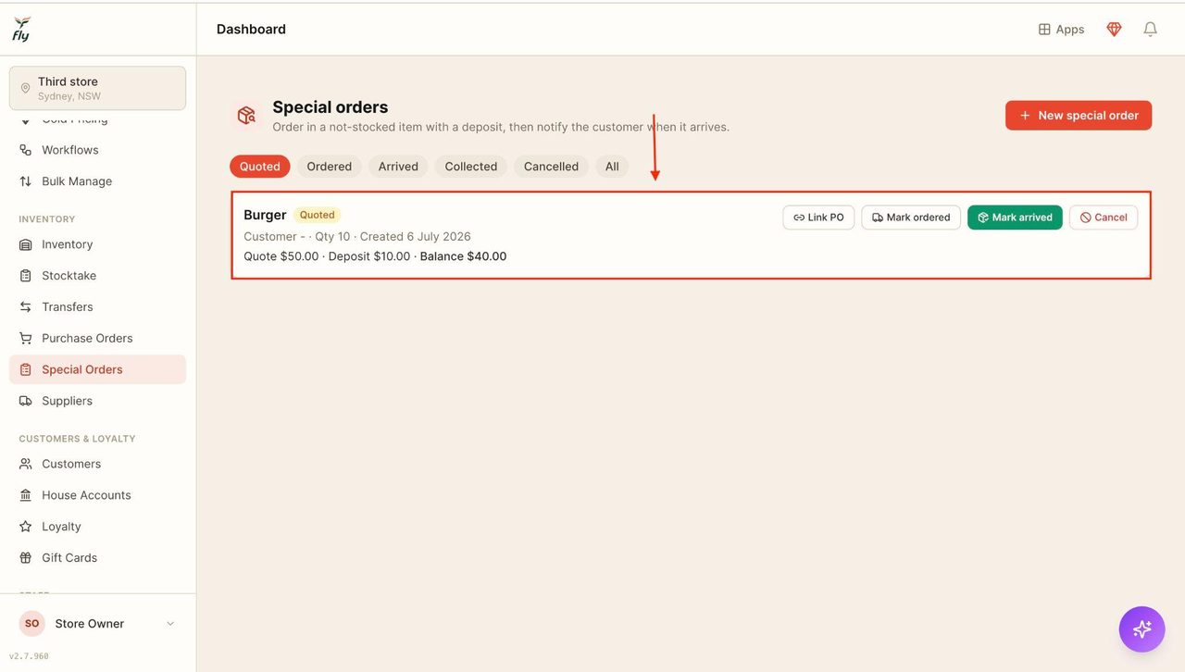The width and height of the screenshot is (1185, 672).
Task: Click the ban icon in the Cancel button
Action: click(1085, 218)
